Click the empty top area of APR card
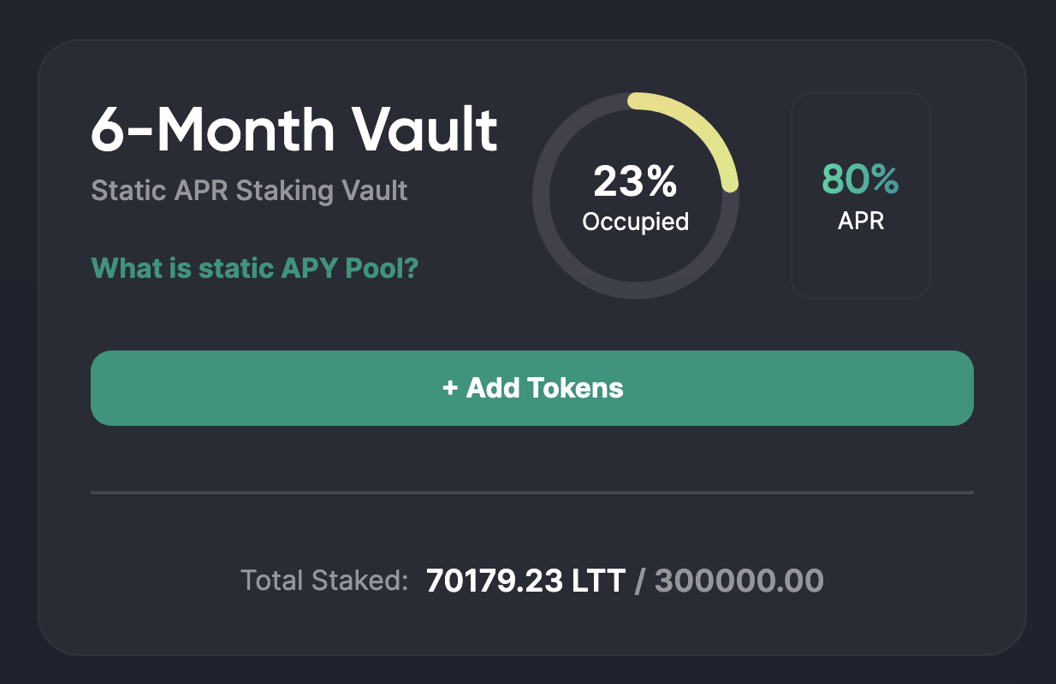Screen dimensions: 1056x684 coord(860,124)
